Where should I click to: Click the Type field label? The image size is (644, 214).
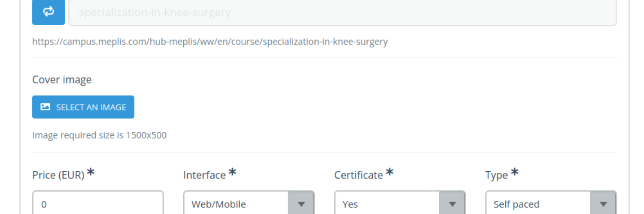click(497, 175)
